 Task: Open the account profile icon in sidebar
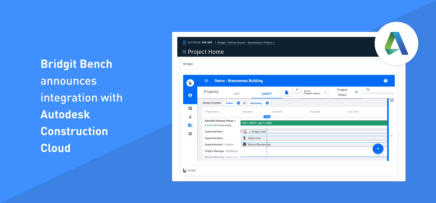click(x=190, y=95)
